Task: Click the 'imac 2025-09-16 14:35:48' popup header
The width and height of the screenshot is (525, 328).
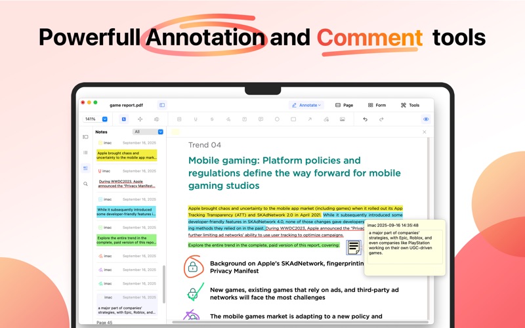Action: pos(392,225)
